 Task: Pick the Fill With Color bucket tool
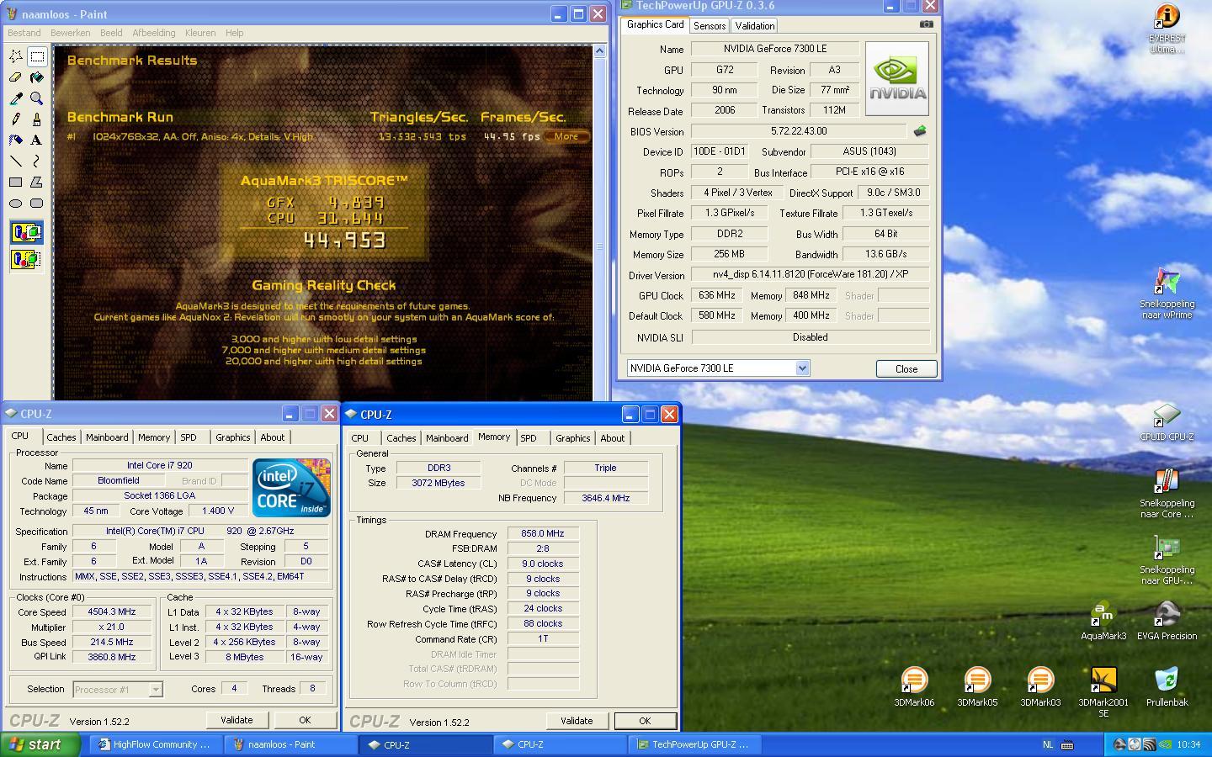pyautogui.click(x=37, y=77)
